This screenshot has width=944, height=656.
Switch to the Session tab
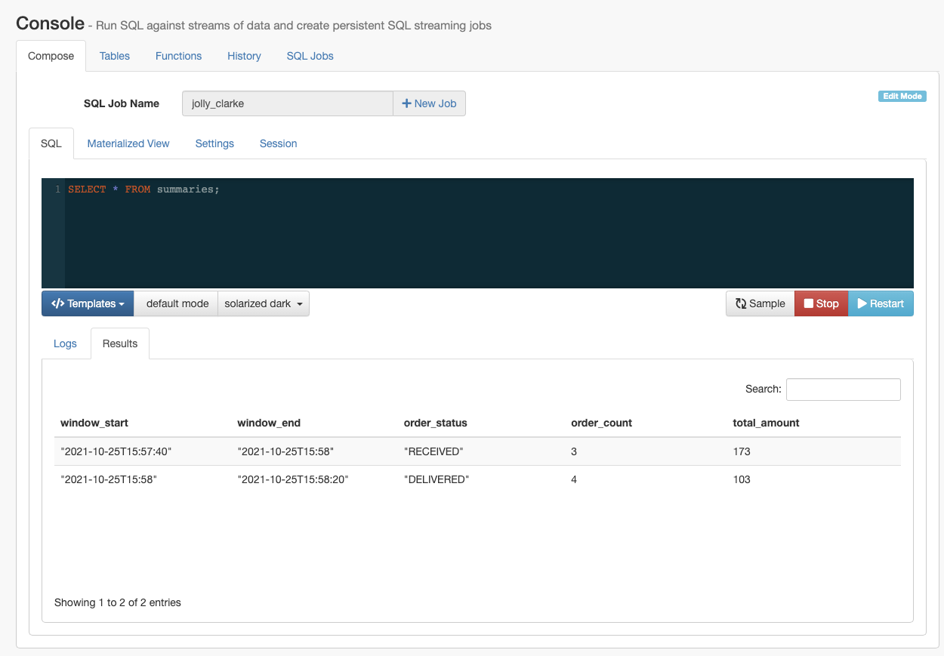point(278,143)
